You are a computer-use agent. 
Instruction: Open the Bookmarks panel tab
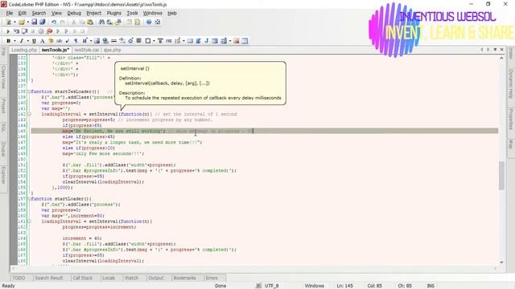point(184,278)
